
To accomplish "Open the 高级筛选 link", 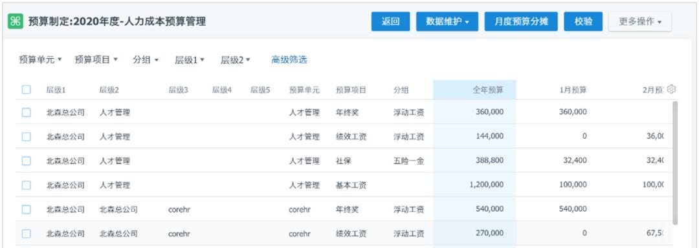I will tap(289, 59).
